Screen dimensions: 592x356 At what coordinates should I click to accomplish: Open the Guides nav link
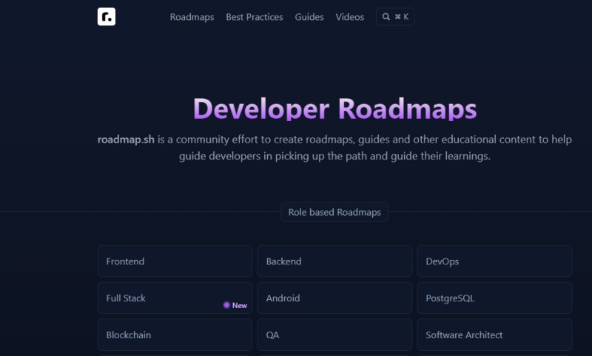tap(309, 17)
